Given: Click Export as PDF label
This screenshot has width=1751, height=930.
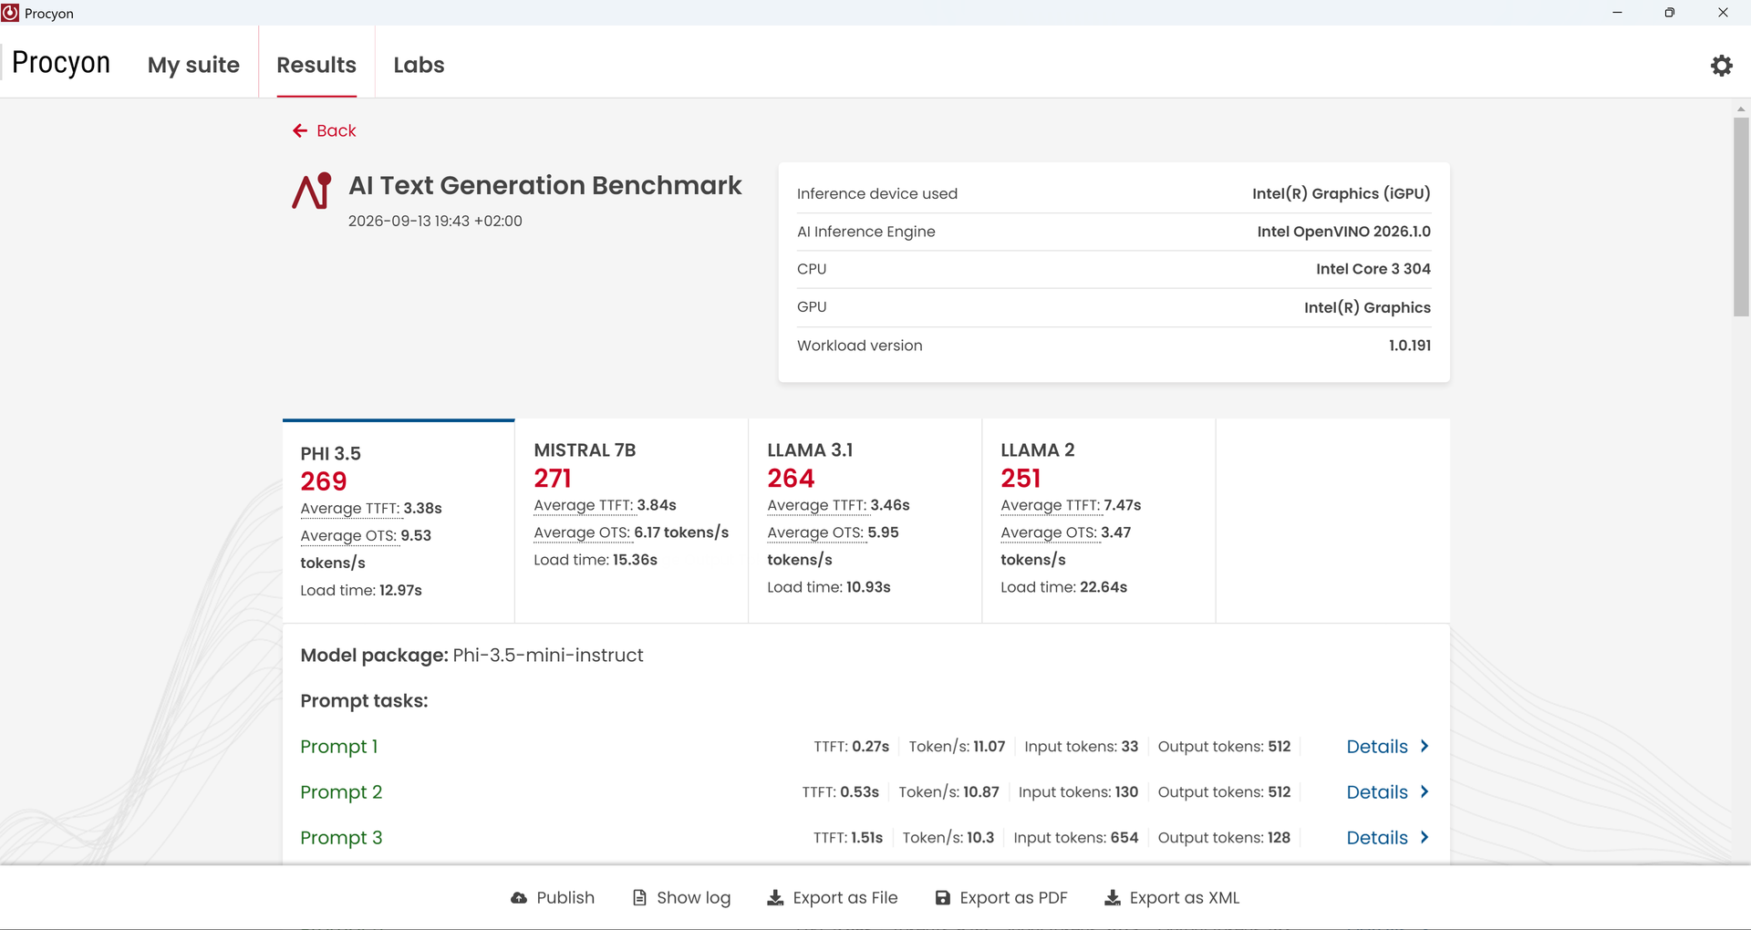Looking at the screenshot, I should (1013, 898).
